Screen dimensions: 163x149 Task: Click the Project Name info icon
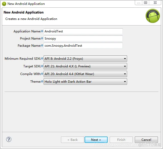(42, 38)
